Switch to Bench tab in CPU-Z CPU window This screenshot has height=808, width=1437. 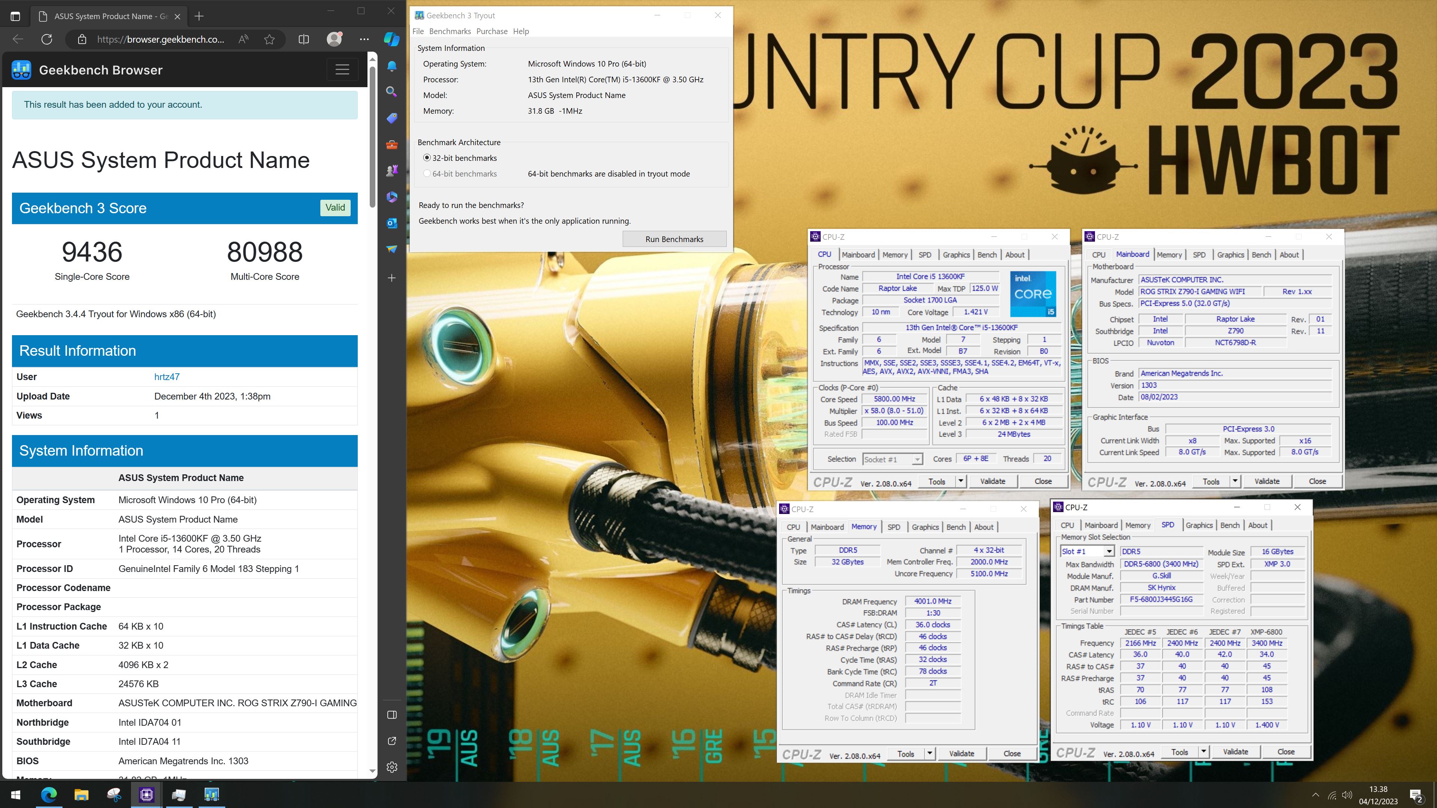pyautogui.click(x=986, y=255)
